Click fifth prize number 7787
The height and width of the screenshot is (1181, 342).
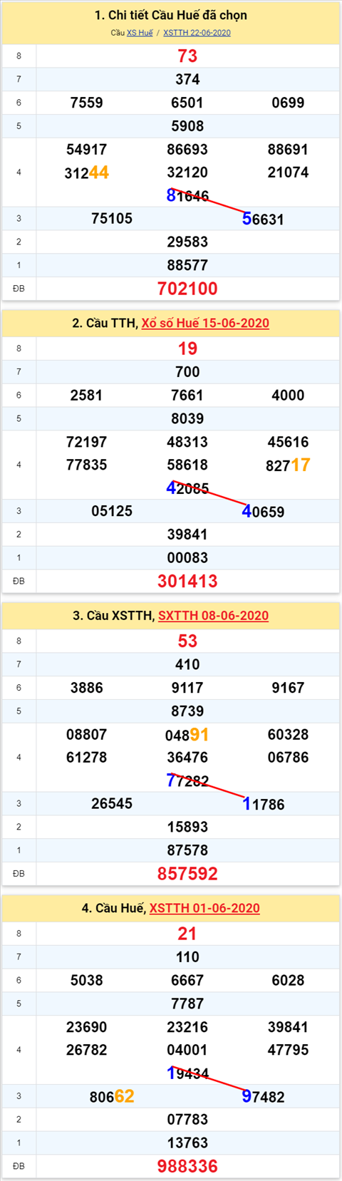click(x=187, y=1004)
